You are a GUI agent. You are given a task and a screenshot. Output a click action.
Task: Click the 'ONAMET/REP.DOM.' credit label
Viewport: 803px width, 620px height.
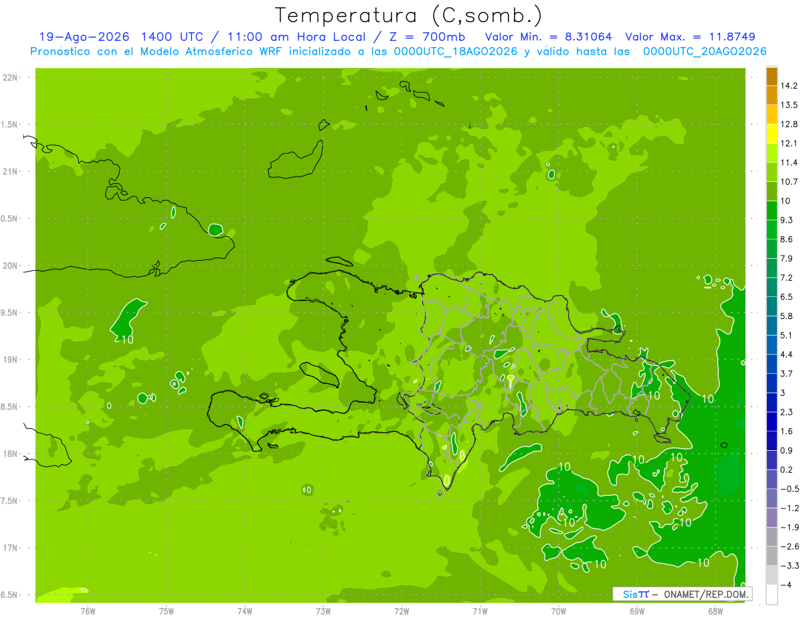coord(706,594)
